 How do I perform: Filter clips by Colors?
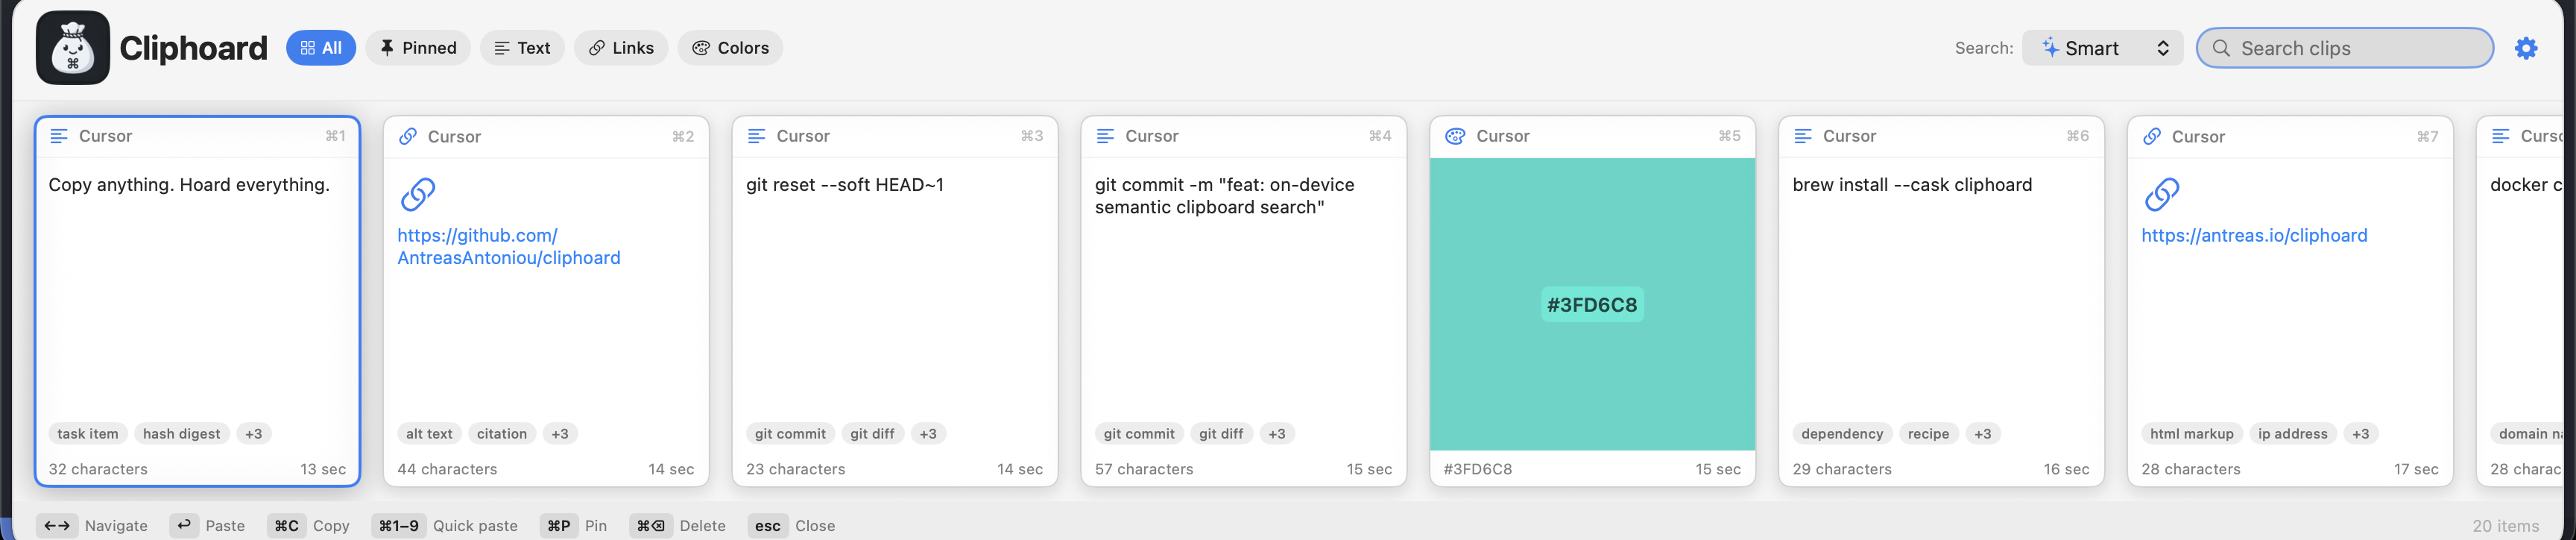(730, 48)
